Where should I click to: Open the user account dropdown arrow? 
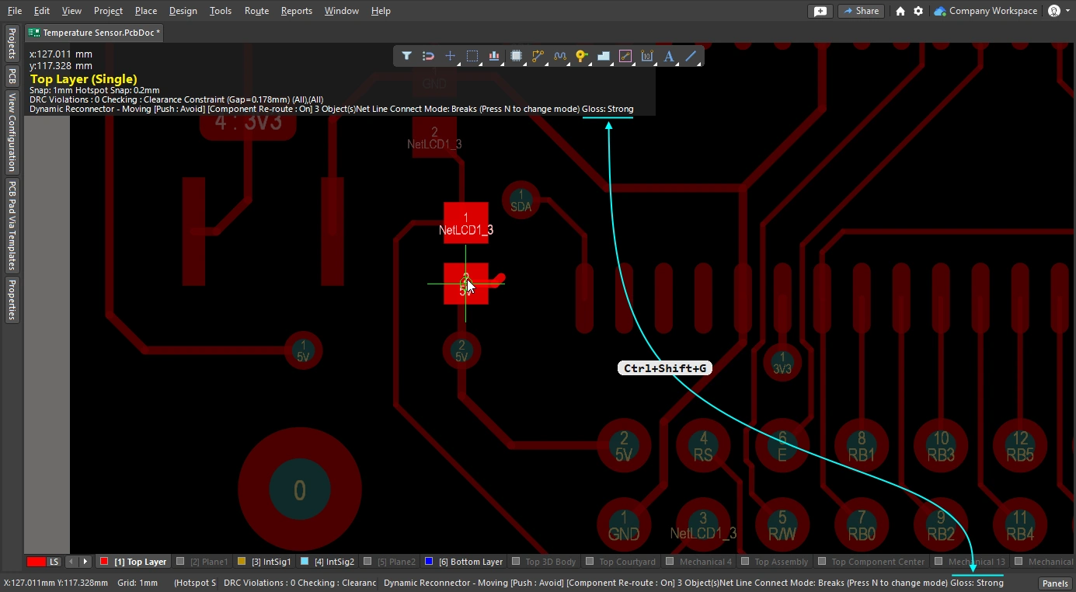coord(1068,11)
